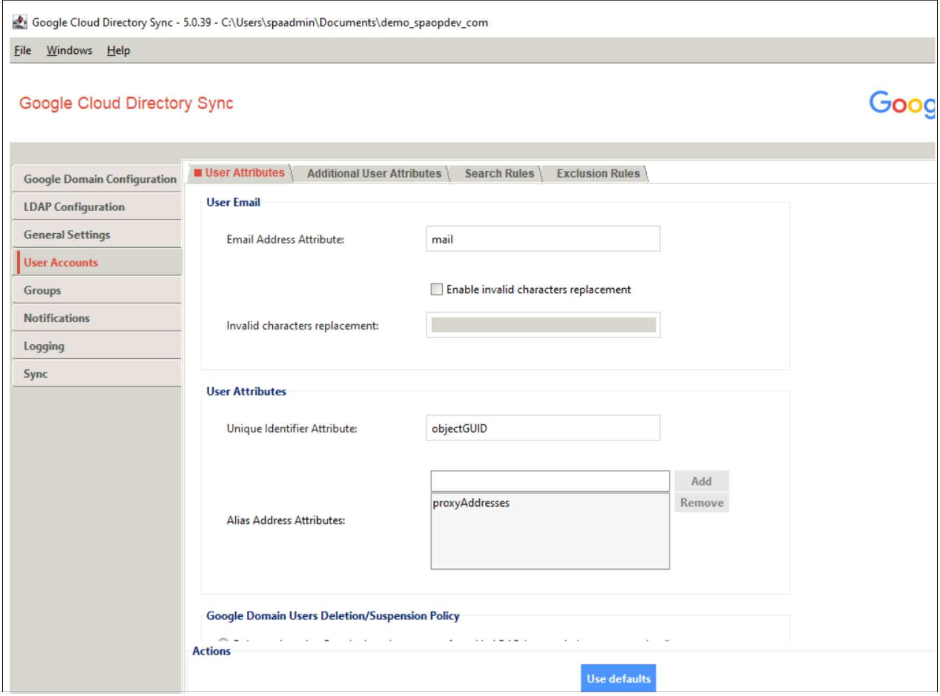The width and height of the screenshot is (940, 696).
Task: Go to Google Domain Configuration section
Action: [x=99, y=179]
